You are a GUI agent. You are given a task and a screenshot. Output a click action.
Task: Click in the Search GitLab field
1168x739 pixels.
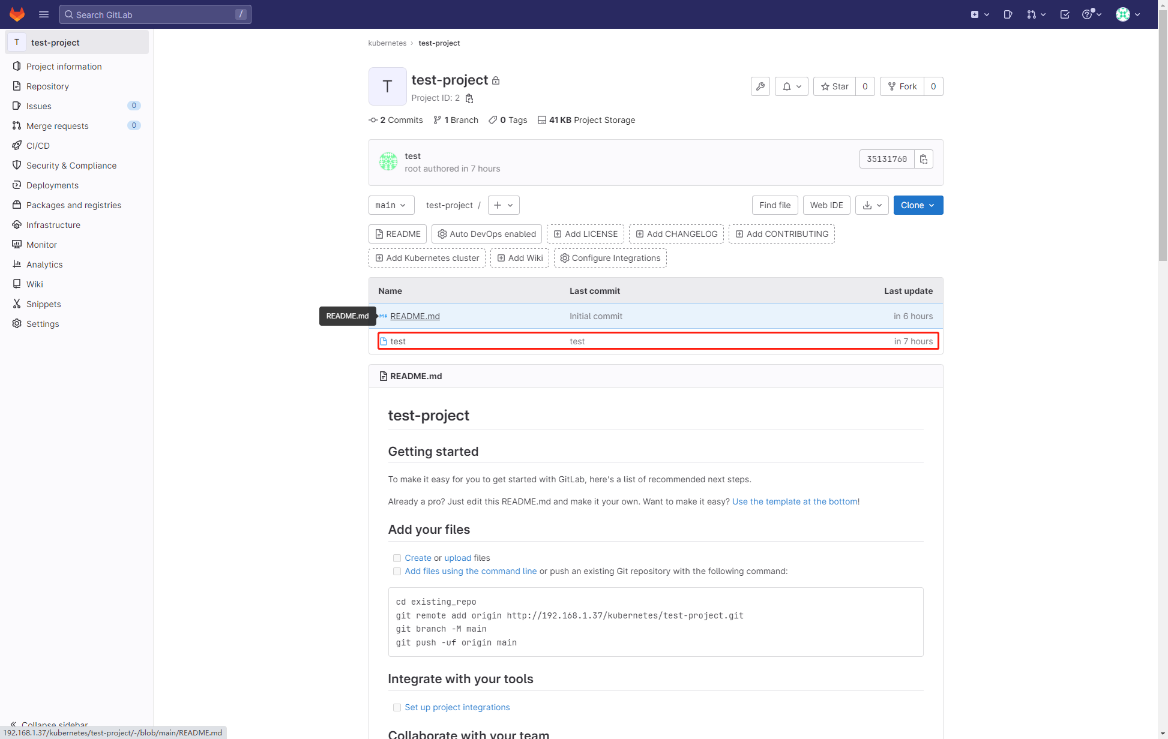(x=155, y=14)
